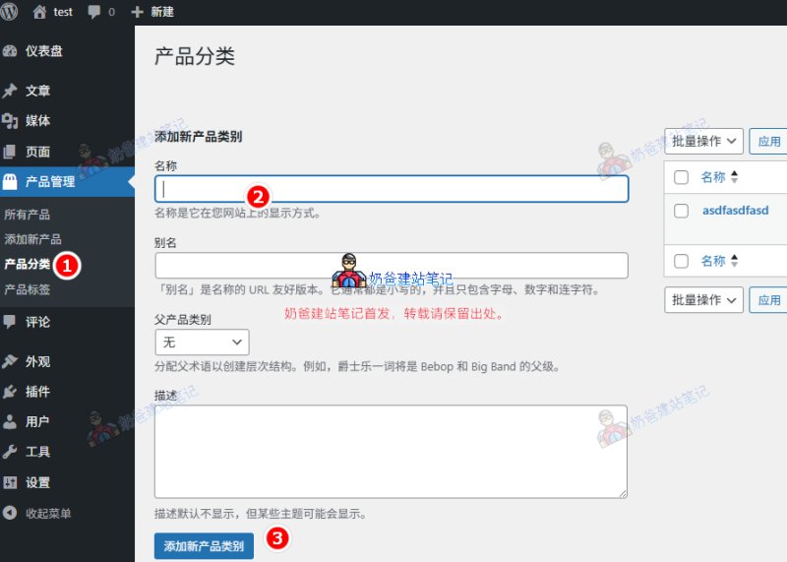Click the 评论 comment icon in sidebar
This screenshot has height=562, width=787.
point(10,322)
